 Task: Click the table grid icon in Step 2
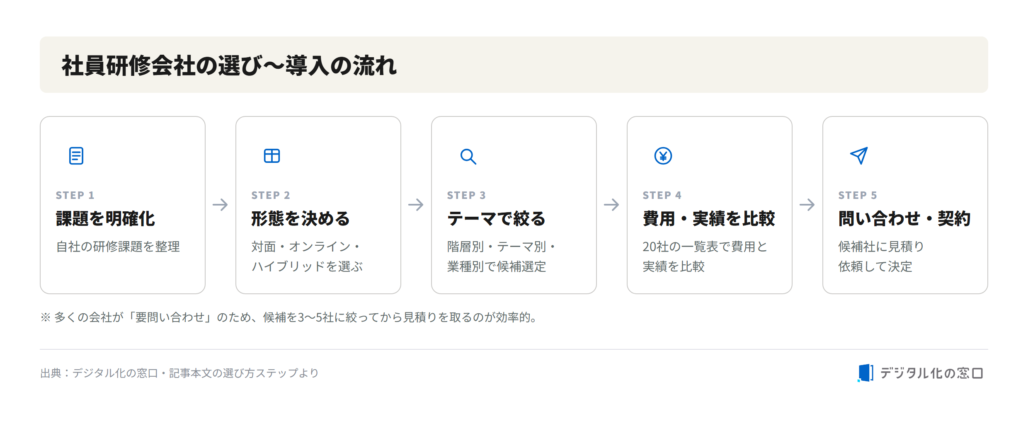[x=272, y=156]
